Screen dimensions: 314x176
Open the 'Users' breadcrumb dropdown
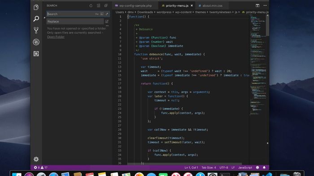120,12
